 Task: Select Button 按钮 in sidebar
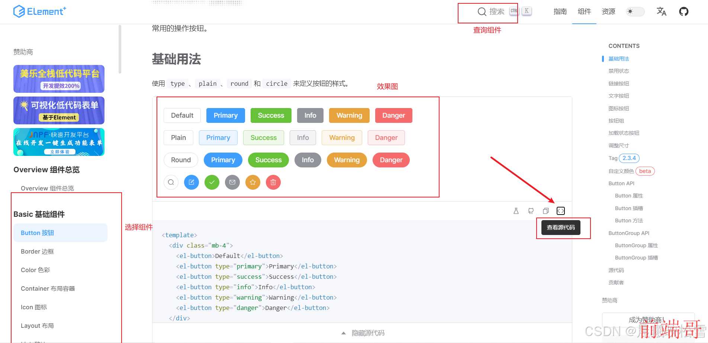tap(60, 233)
